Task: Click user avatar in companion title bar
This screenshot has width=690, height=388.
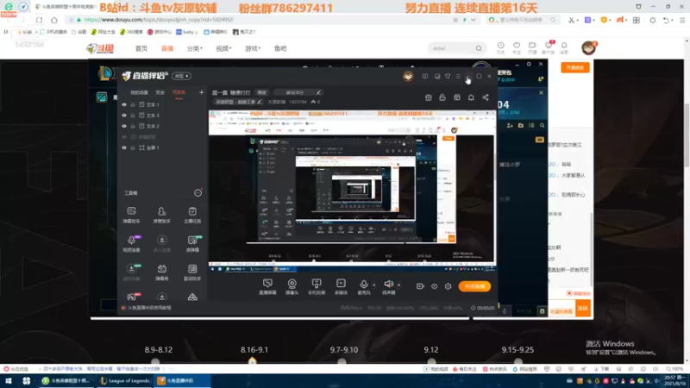Action: tap(408, 76)
